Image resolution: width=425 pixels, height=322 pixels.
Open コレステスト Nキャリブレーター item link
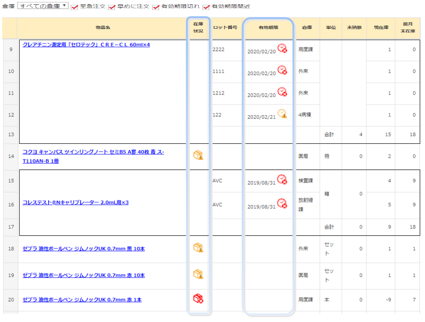point(75,203)
